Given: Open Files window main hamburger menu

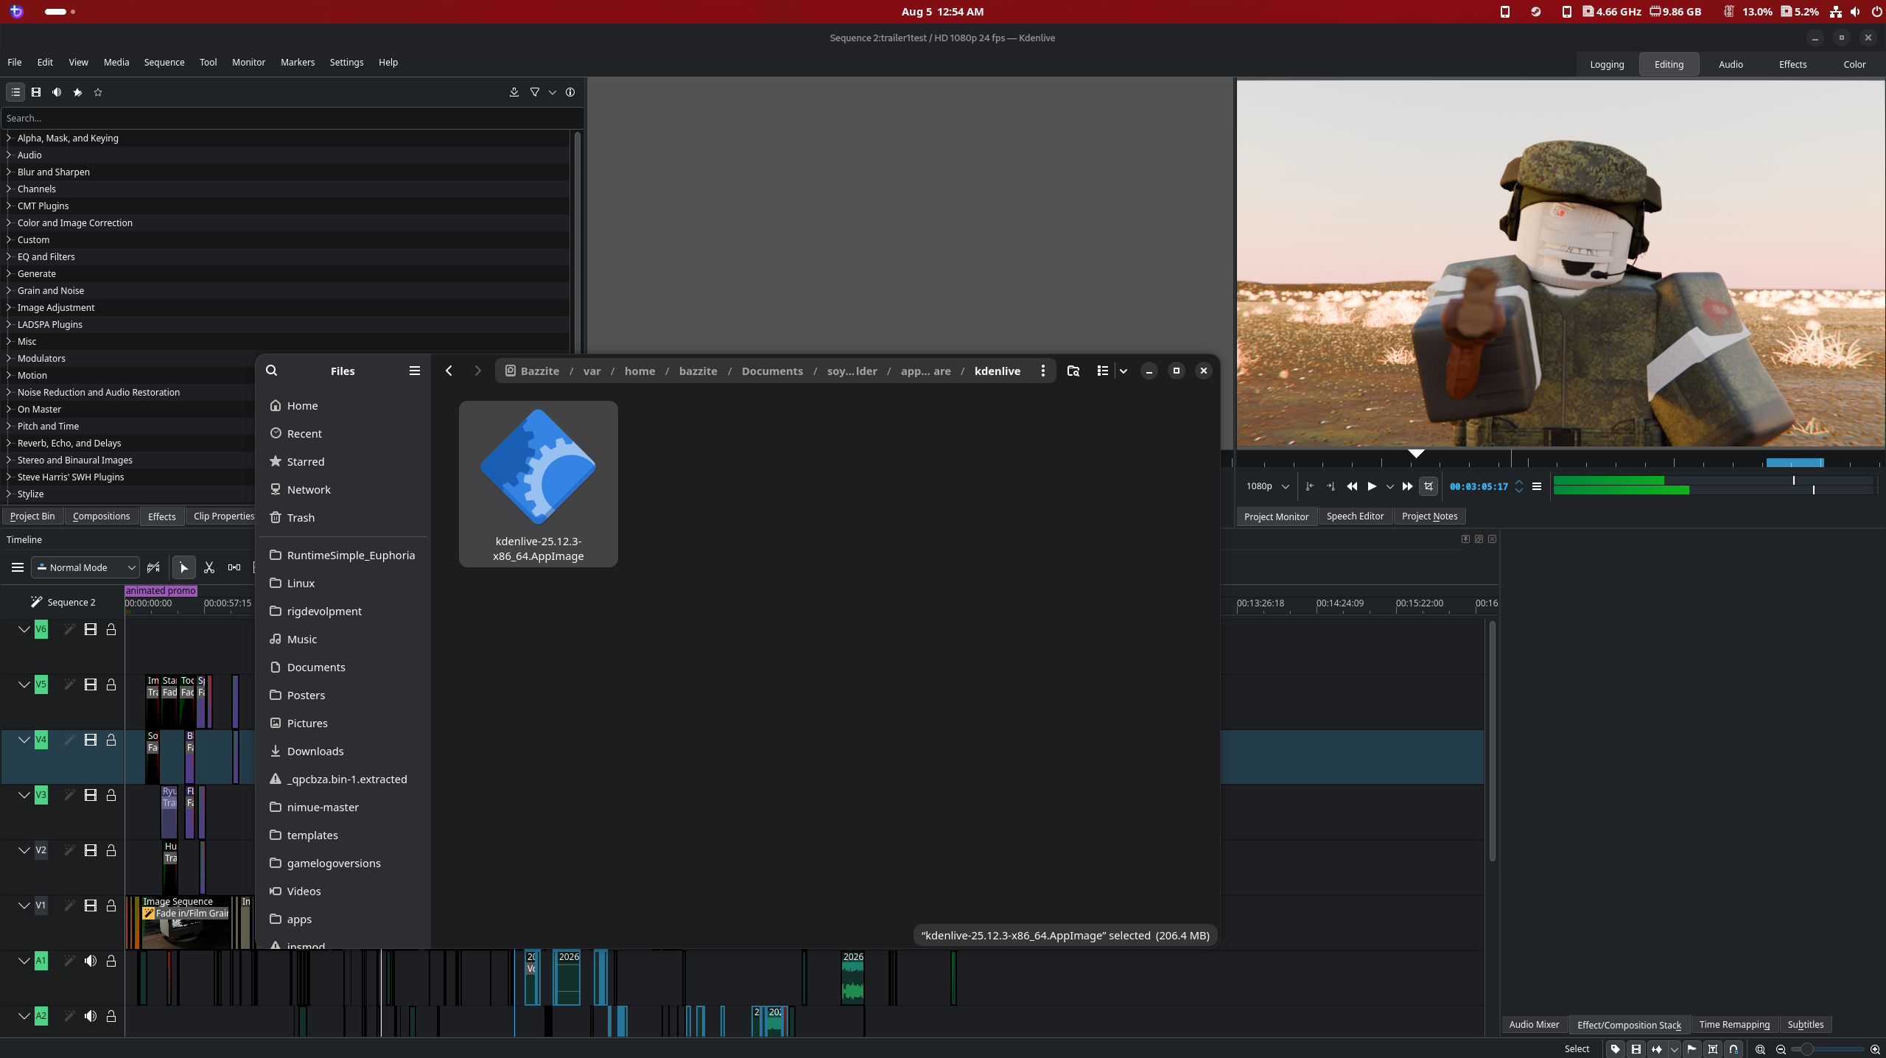Looking at the screenshot, I should coord(415,371).
